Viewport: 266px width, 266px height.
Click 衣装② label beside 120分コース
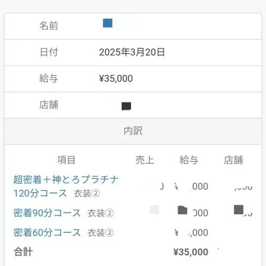click(x=87, y=194)
